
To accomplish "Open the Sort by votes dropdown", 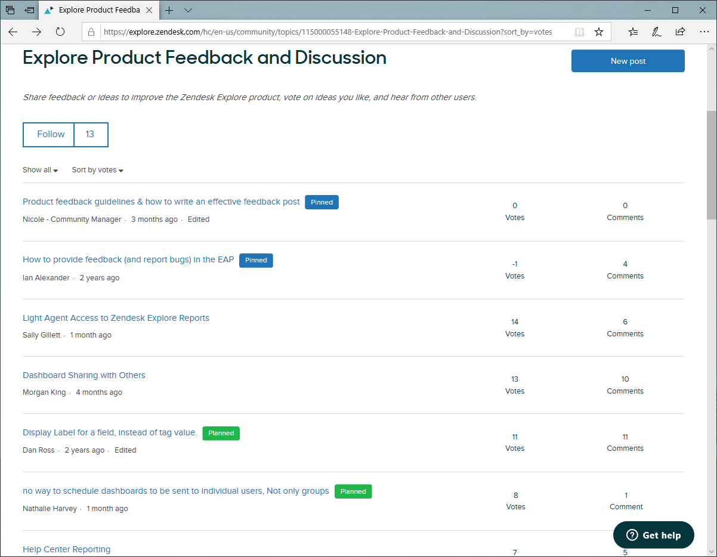I will (97, 170).
